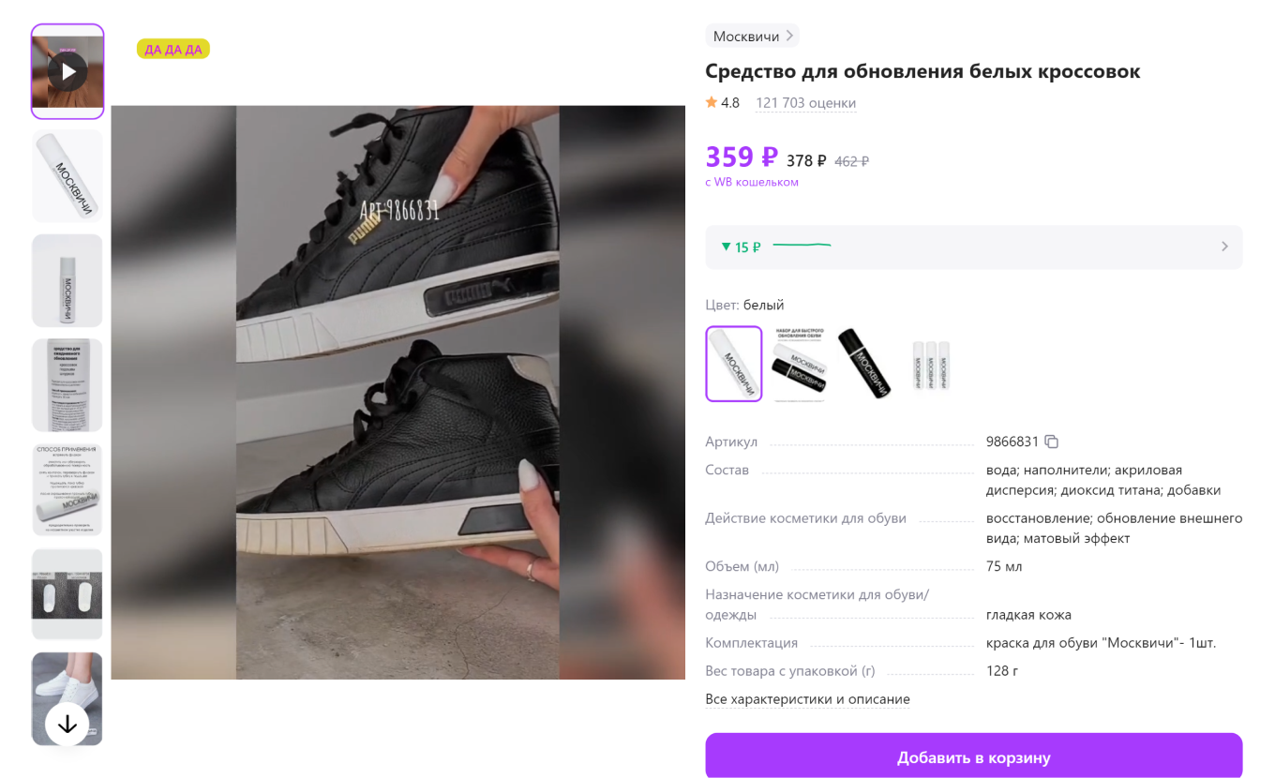View the upright bottle thumbnail
Image resolution: width=1275 pixels, height=778 pixels.
click(x=67, y=280)
